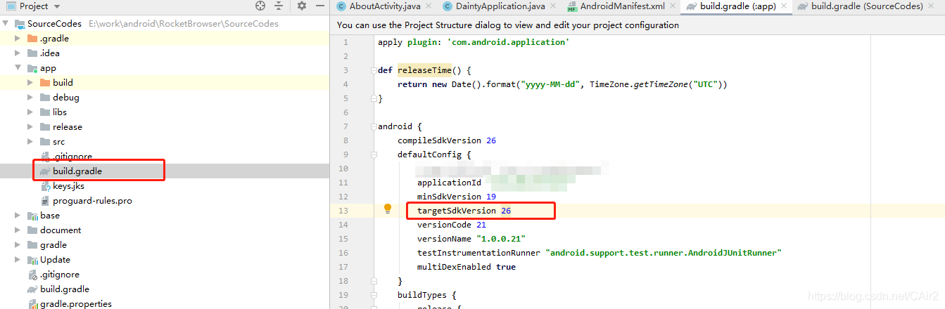The height and width of the screenshot is (309, 945).
Task: Click the SourceCodes project root icon
Action: pos(20,24)
